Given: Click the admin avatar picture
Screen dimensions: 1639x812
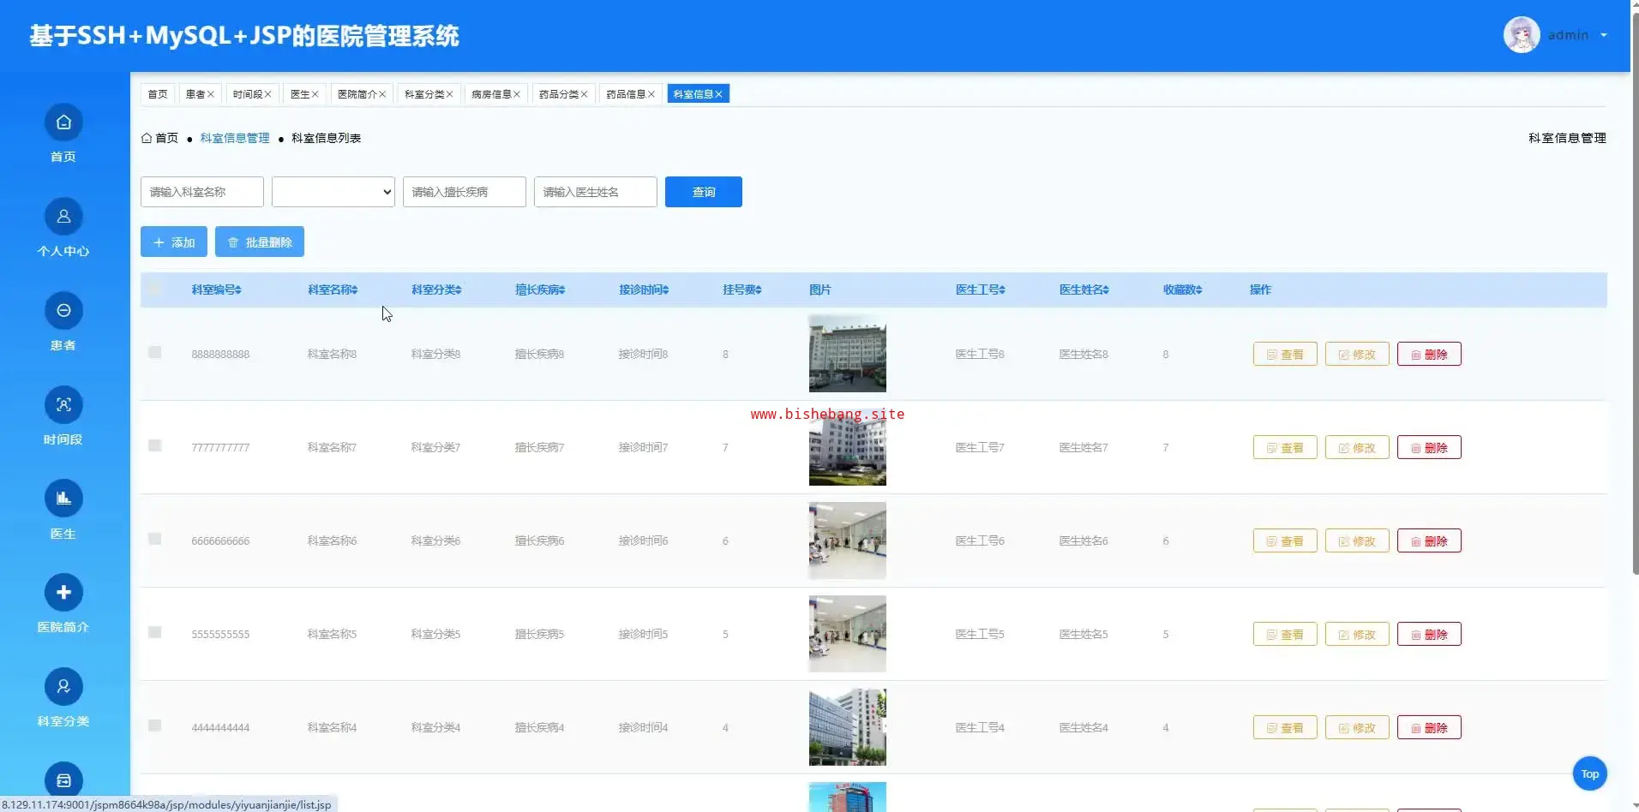Looking at the screenshot, I should click(x=1522, y=35).
